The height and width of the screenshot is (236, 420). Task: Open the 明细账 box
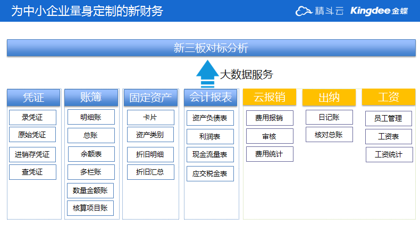(91, 117)
